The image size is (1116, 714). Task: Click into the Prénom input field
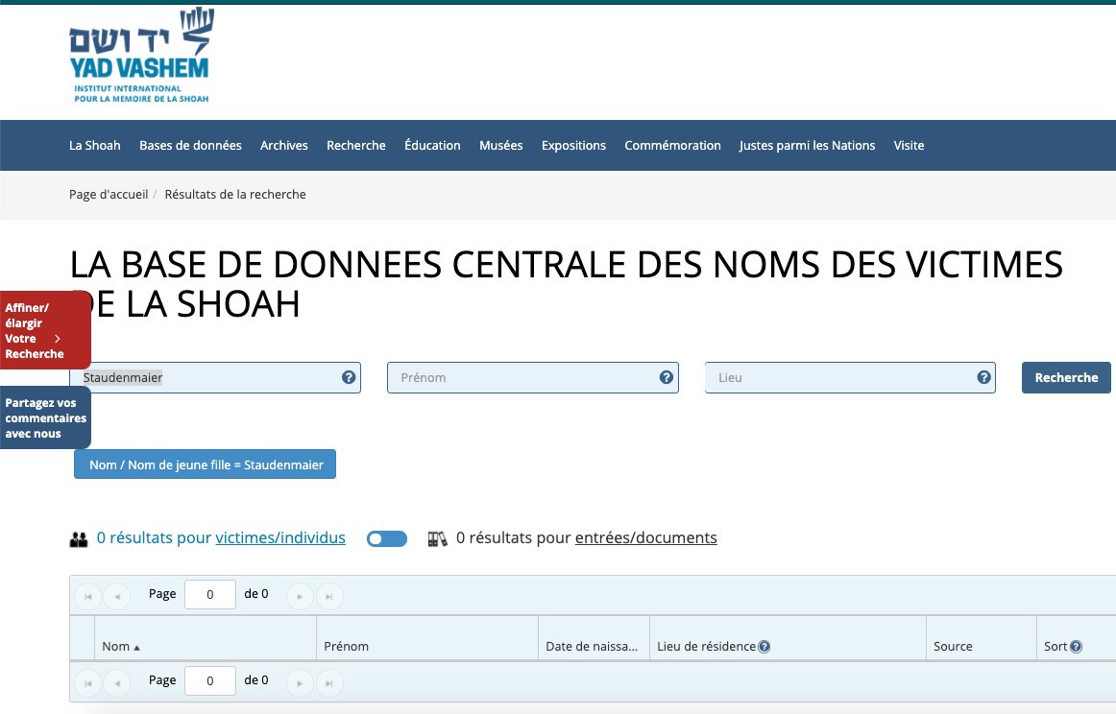click(x=523, y=377)
